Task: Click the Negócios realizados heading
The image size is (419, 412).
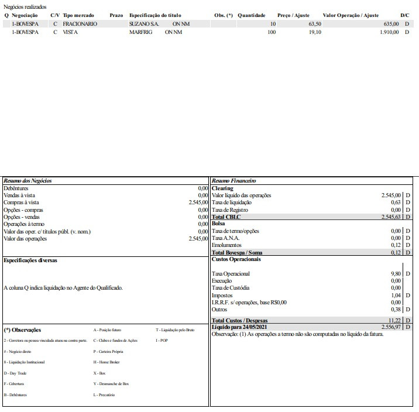Action: coord(25,7)
